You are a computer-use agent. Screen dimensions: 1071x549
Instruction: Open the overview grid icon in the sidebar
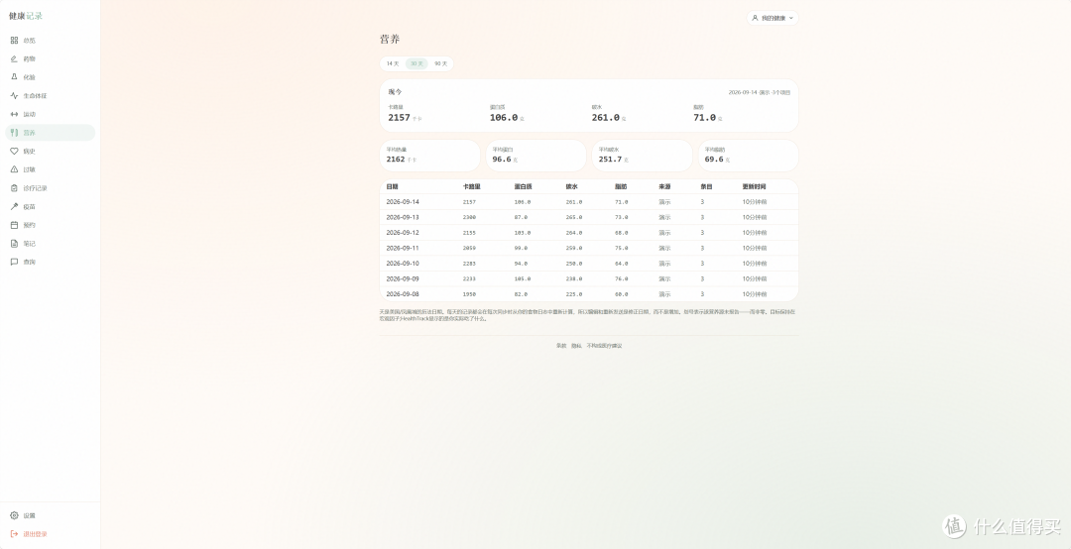pyautogui.click(x=14, y=41)
